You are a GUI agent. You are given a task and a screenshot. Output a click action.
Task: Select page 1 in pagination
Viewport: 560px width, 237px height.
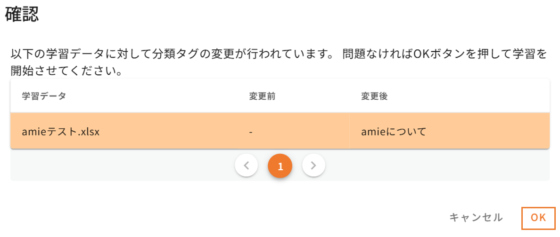[x=280, y=166]
